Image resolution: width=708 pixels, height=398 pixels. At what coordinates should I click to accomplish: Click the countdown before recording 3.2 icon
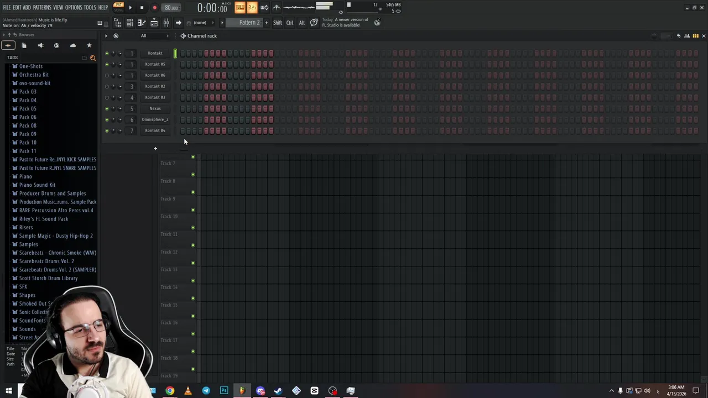pyautogui.click(x=252, y=7)
